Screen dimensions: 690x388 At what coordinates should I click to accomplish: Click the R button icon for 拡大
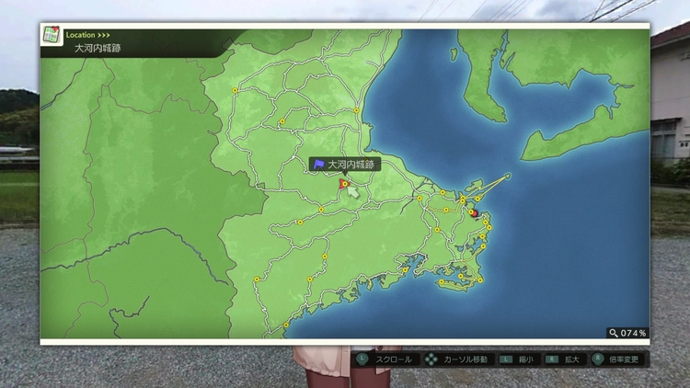coord(552,359)
